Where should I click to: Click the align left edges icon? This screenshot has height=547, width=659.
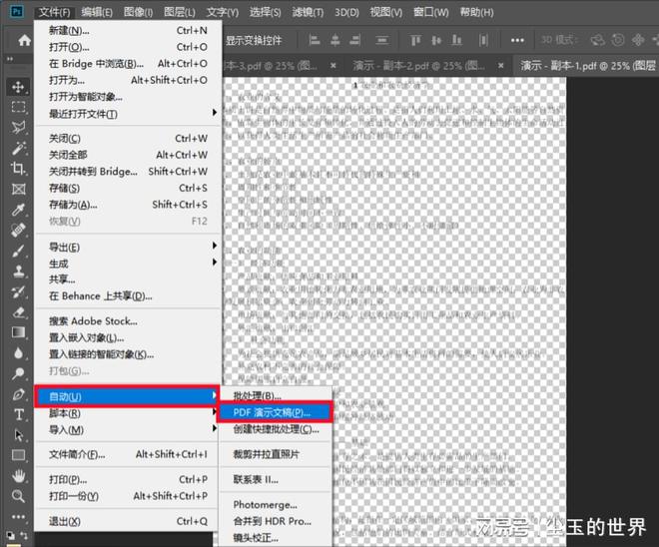point(314,40)
